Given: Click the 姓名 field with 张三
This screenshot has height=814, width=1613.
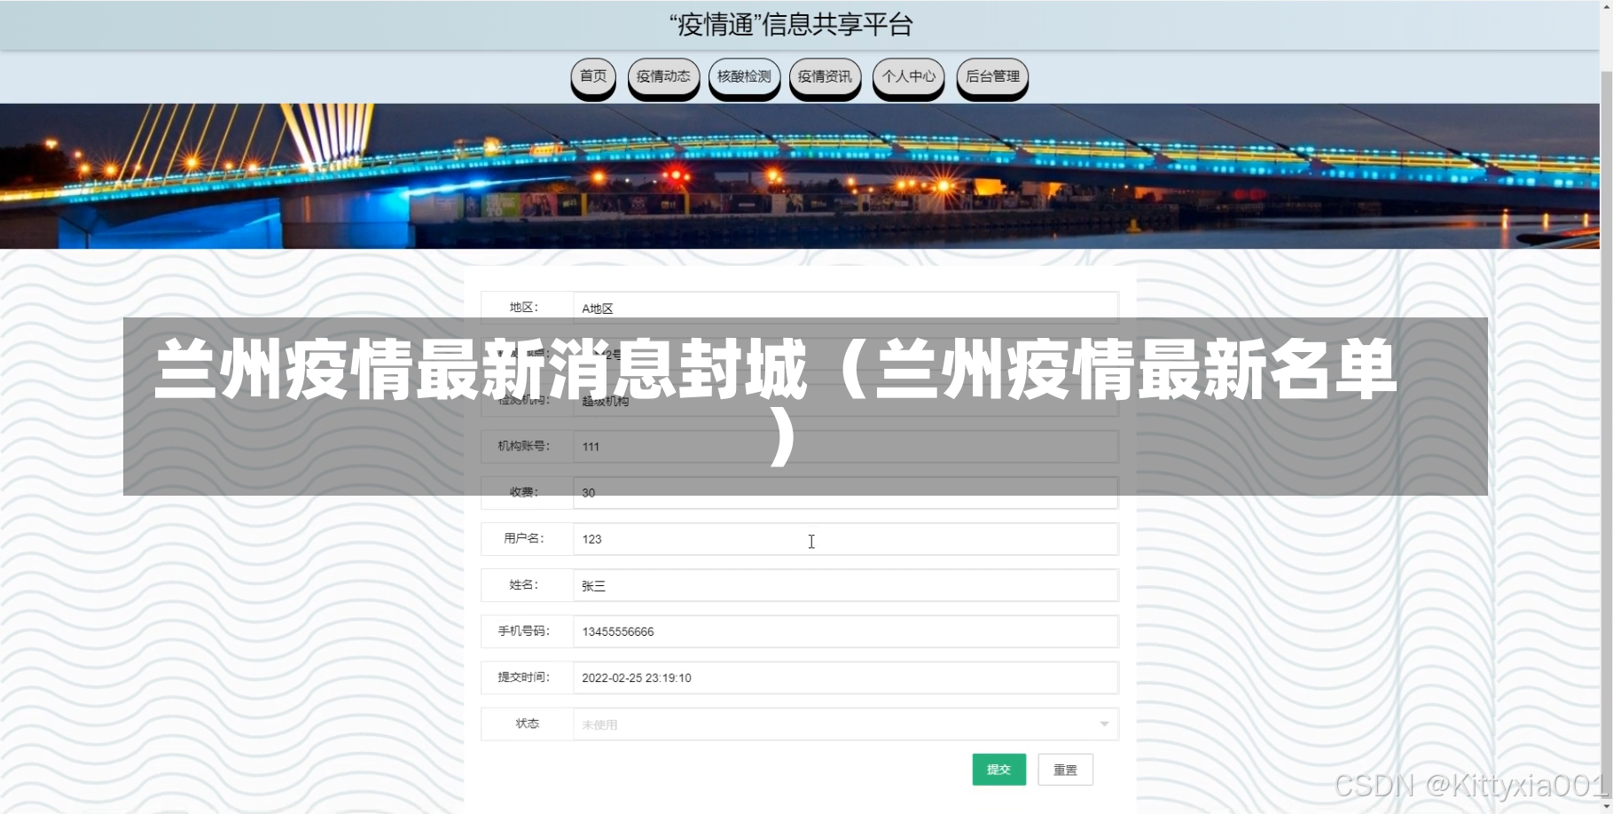Looking at the screenshot, I should (x=845, y=585).
